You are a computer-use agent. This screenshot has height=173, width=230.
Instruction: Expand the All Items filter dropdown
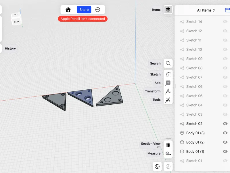[206, 10]
